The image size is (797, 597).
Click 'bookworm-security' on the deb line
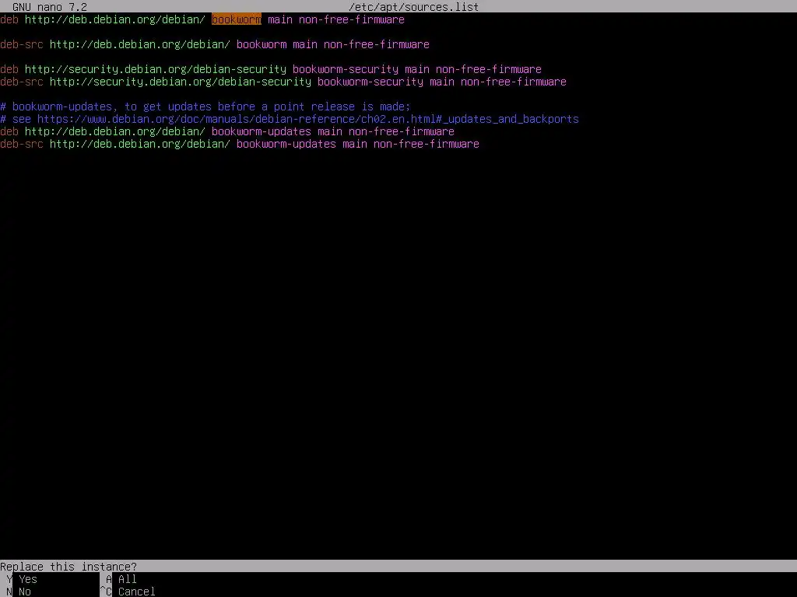click(346, 69)
